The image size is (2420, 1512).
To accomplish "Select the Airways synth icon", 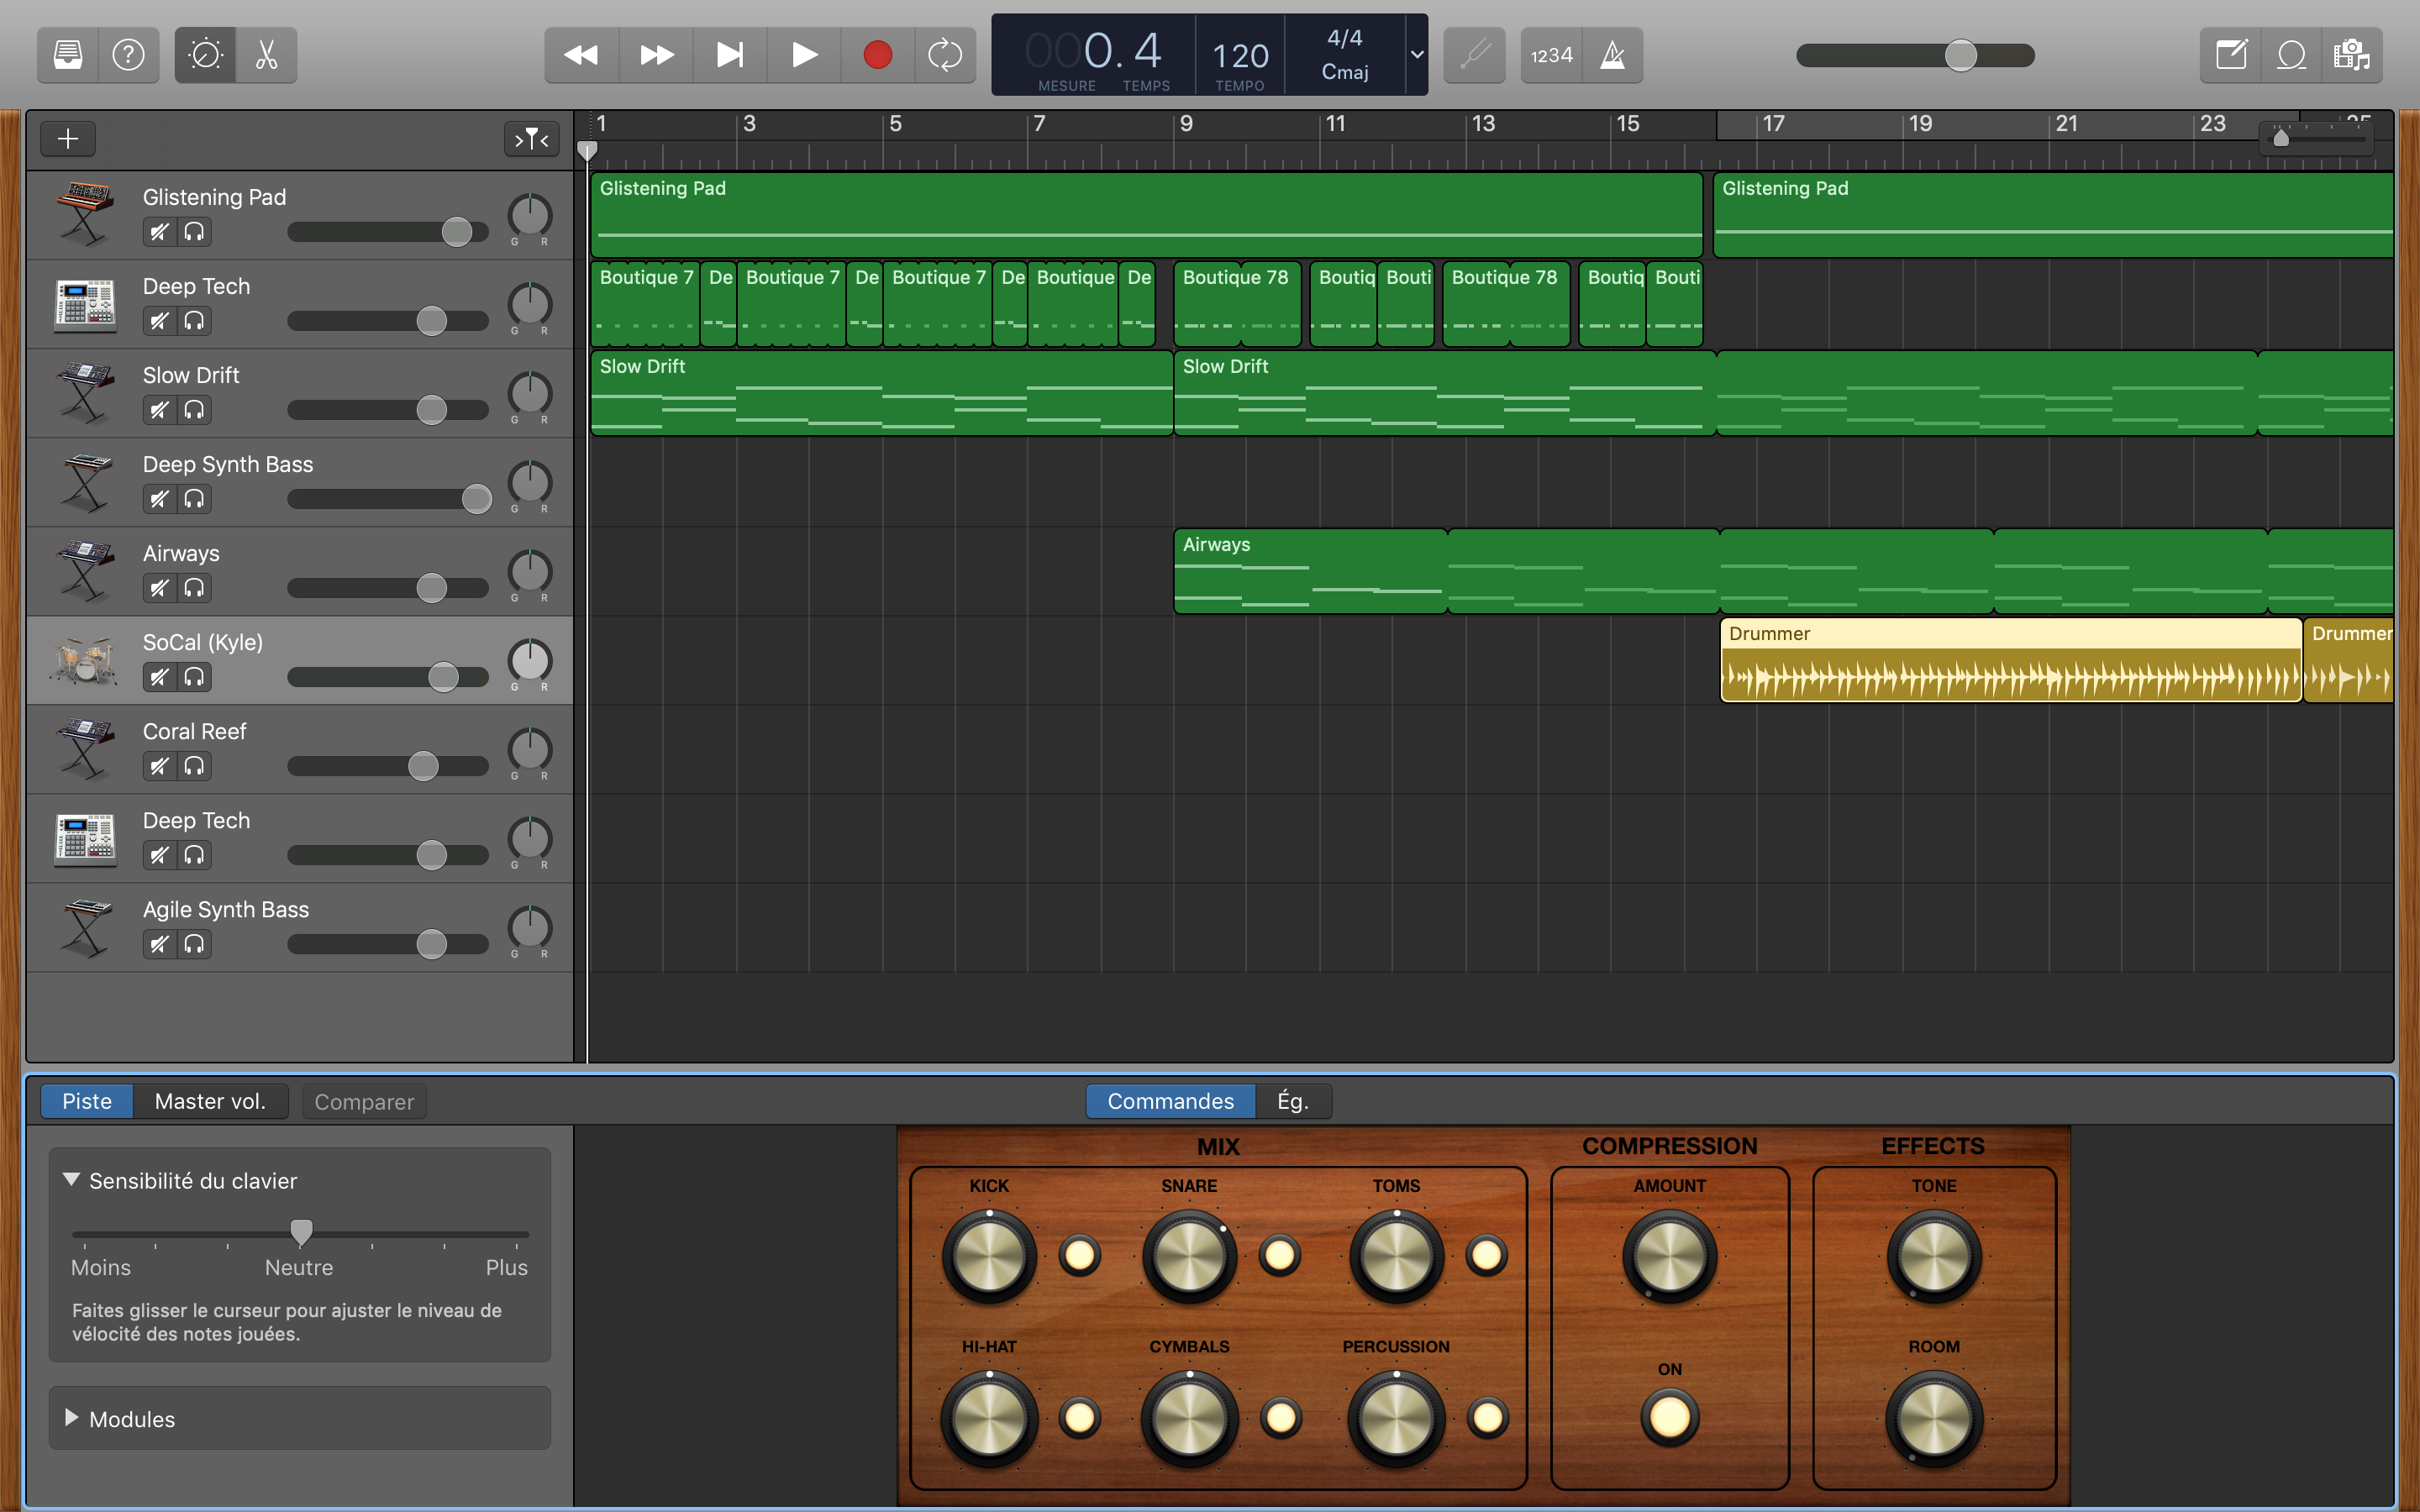I will click(x=85, y=570).
